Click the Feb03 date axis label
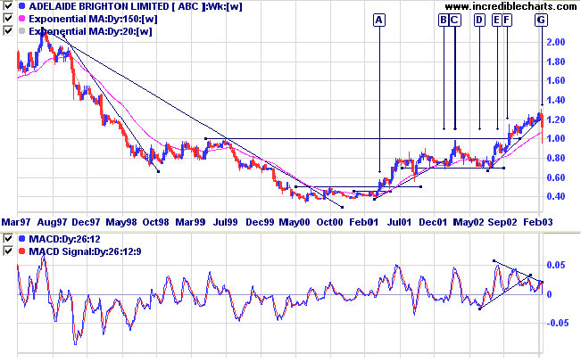This screenshot has width=581, height=362. pyautogui.click(x=537, y=222)
